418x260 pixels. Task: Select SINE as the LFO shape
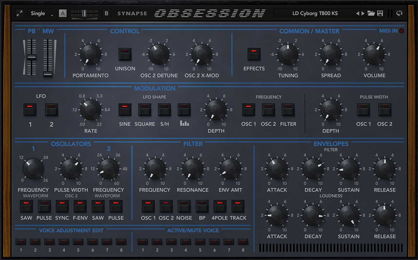[125, 109]
